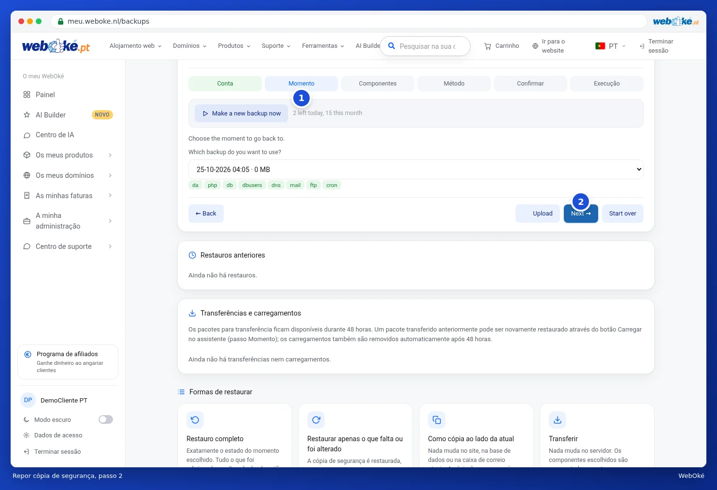The width and height of the screenshot is (717, 490).
Task: Select the Confirmar step tab
Action: tap(531, 84)
